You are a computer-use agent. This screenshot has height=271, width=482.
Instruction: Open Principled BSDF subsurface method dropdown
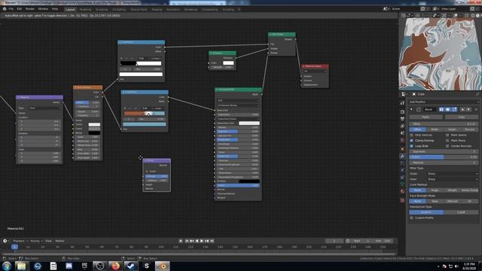pyautogui.click(x=238, y=105)
